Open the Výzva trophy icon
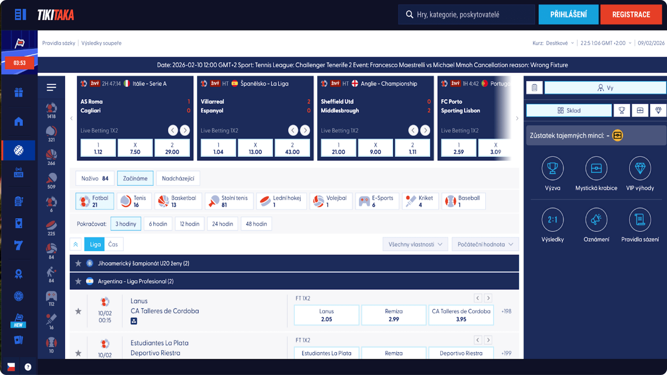 [x=552, y=168]
